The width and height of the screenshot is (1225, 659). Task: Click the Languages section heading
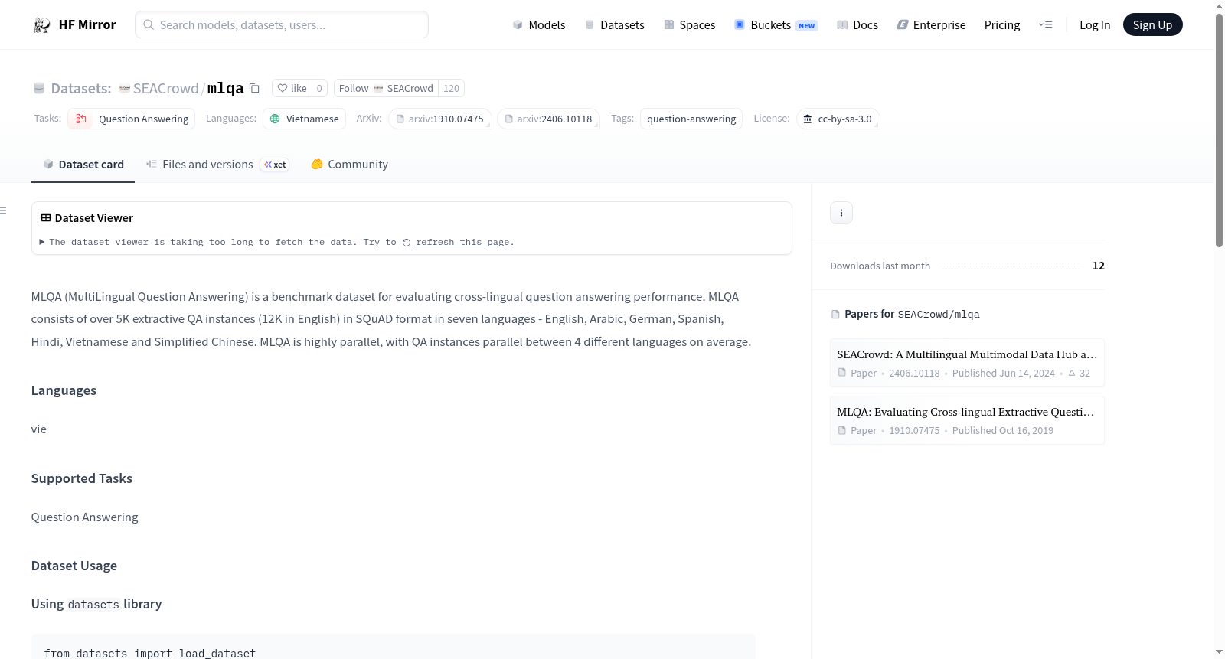pyautogui.click(x=64, y=390)
